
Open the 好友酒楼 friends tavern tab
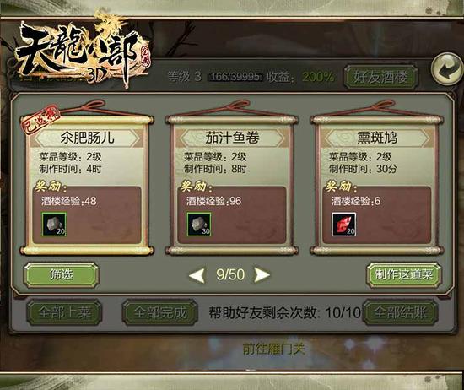click(381, 78)
